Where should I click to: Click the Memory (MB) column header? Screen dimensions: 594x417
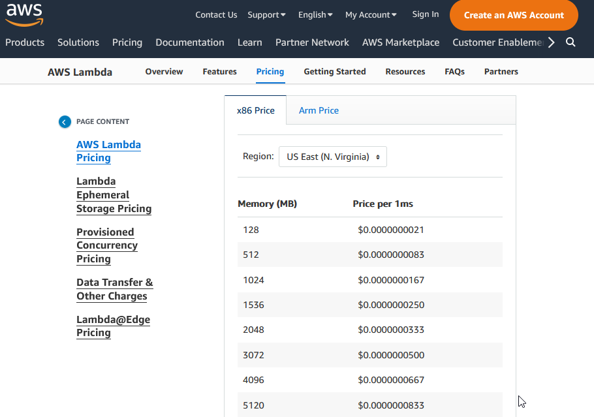coord(268,204)
